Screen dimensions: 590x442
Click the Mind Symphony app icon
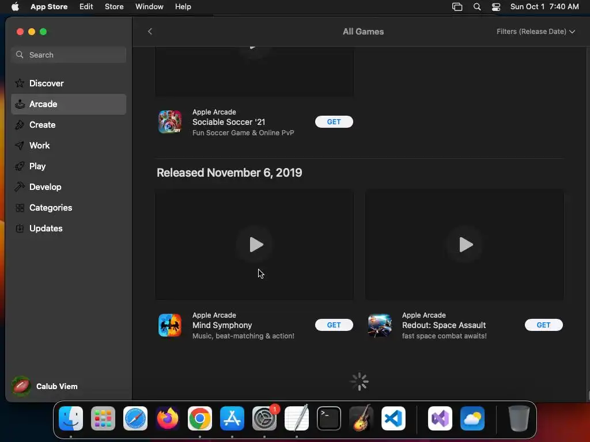coord(170,325)
